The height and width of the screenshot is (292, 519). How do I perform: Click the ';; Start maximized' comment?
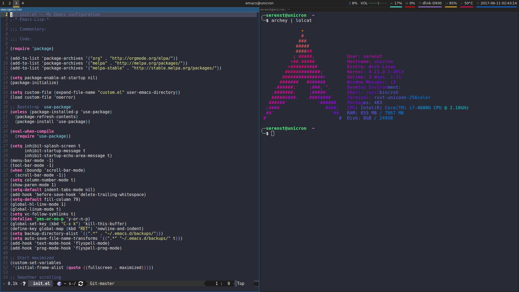tap(32, 258)
